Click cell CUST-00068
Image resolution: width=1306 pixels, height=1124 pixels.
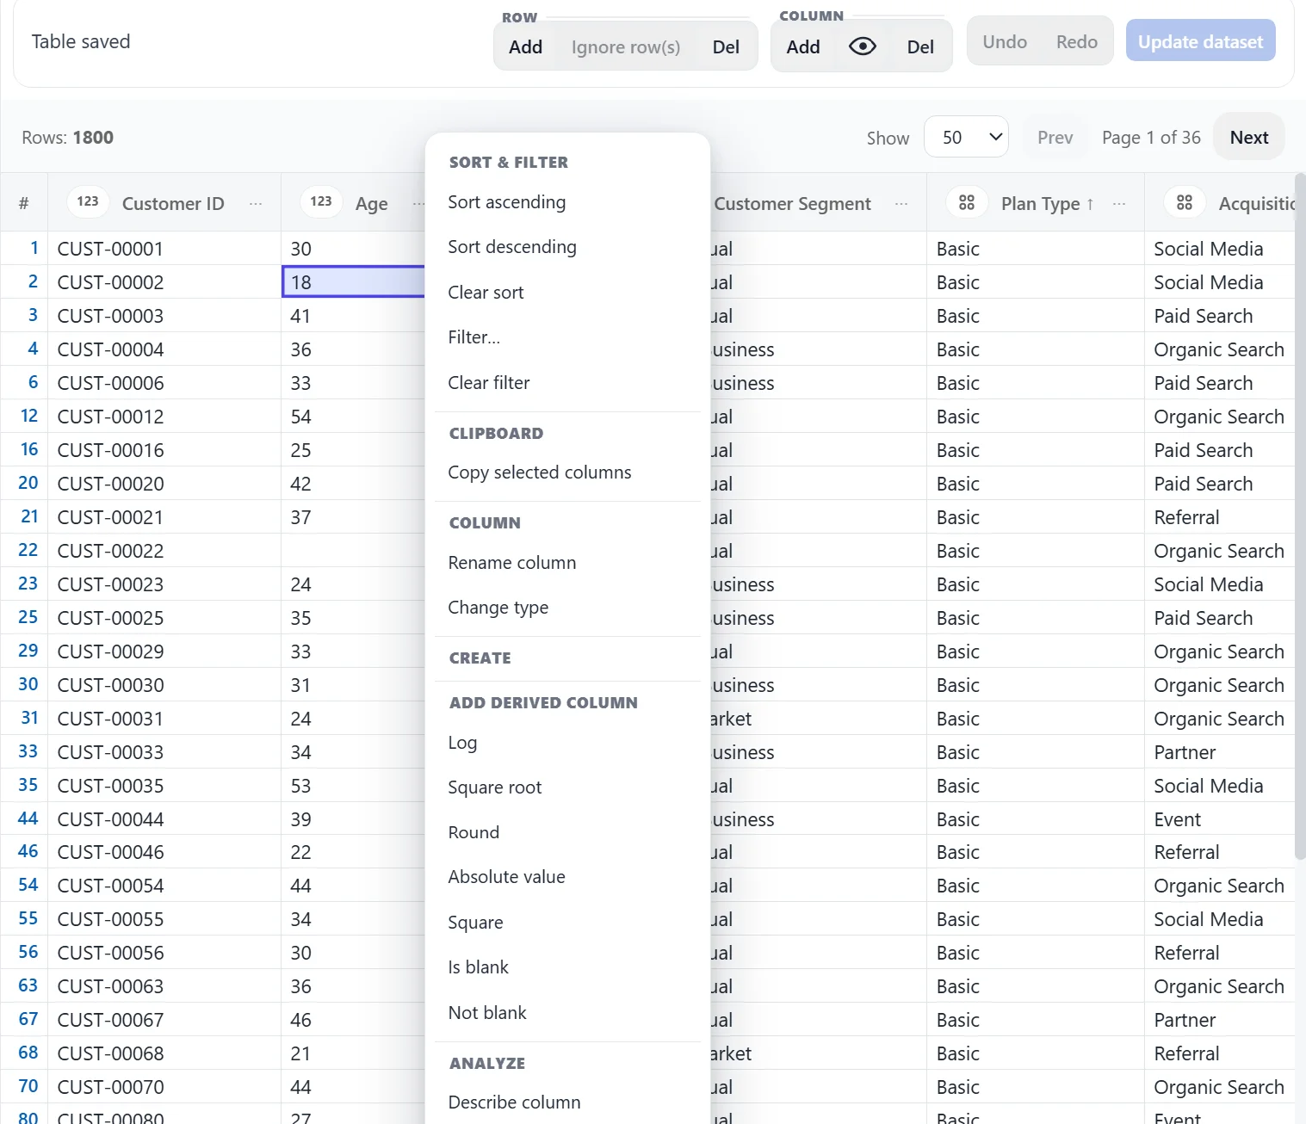[x=164, y=1053]
